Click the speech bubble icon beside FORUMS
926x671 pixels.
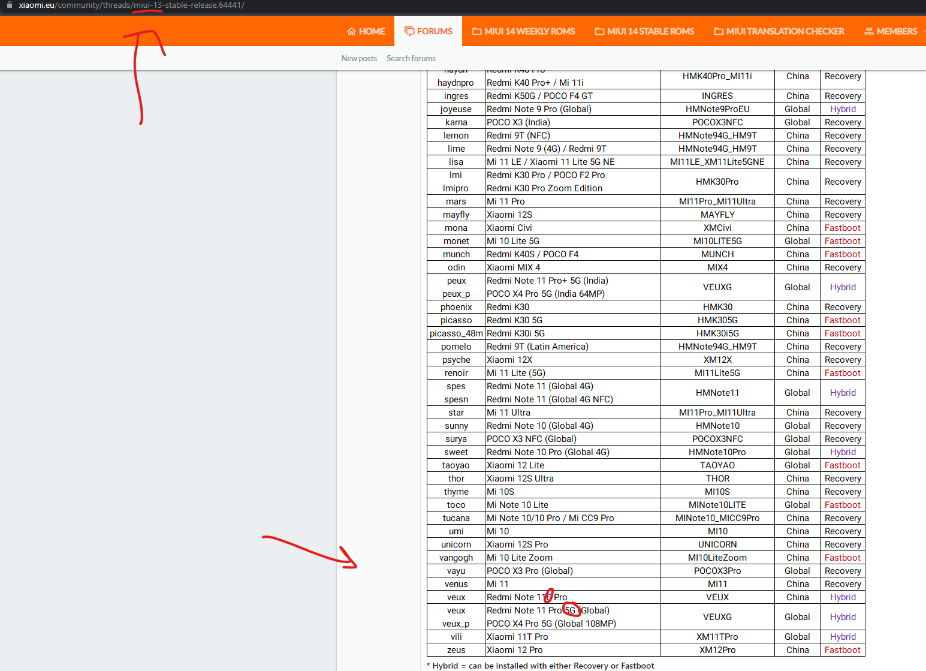409,31
